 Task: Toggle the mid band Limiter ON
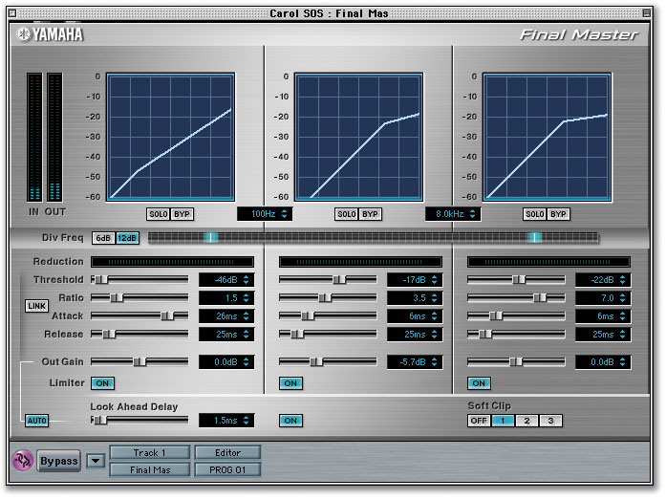(290, 383)
